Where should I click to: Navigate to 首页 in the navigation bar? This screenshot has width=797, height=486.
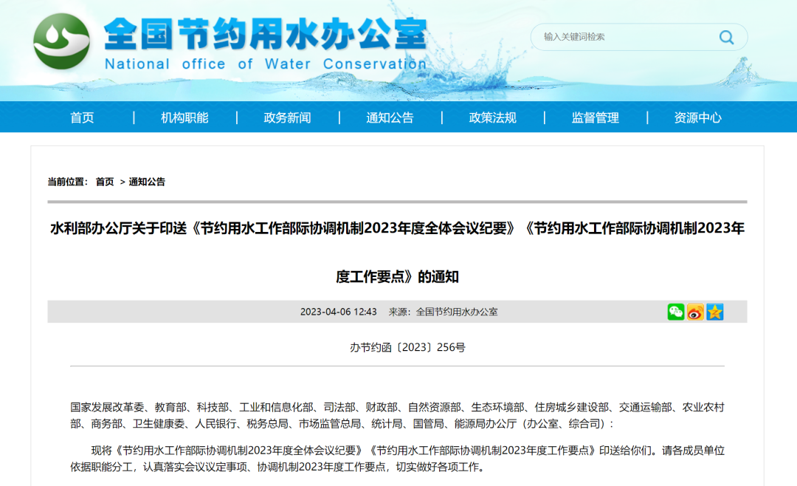[83, 117]
